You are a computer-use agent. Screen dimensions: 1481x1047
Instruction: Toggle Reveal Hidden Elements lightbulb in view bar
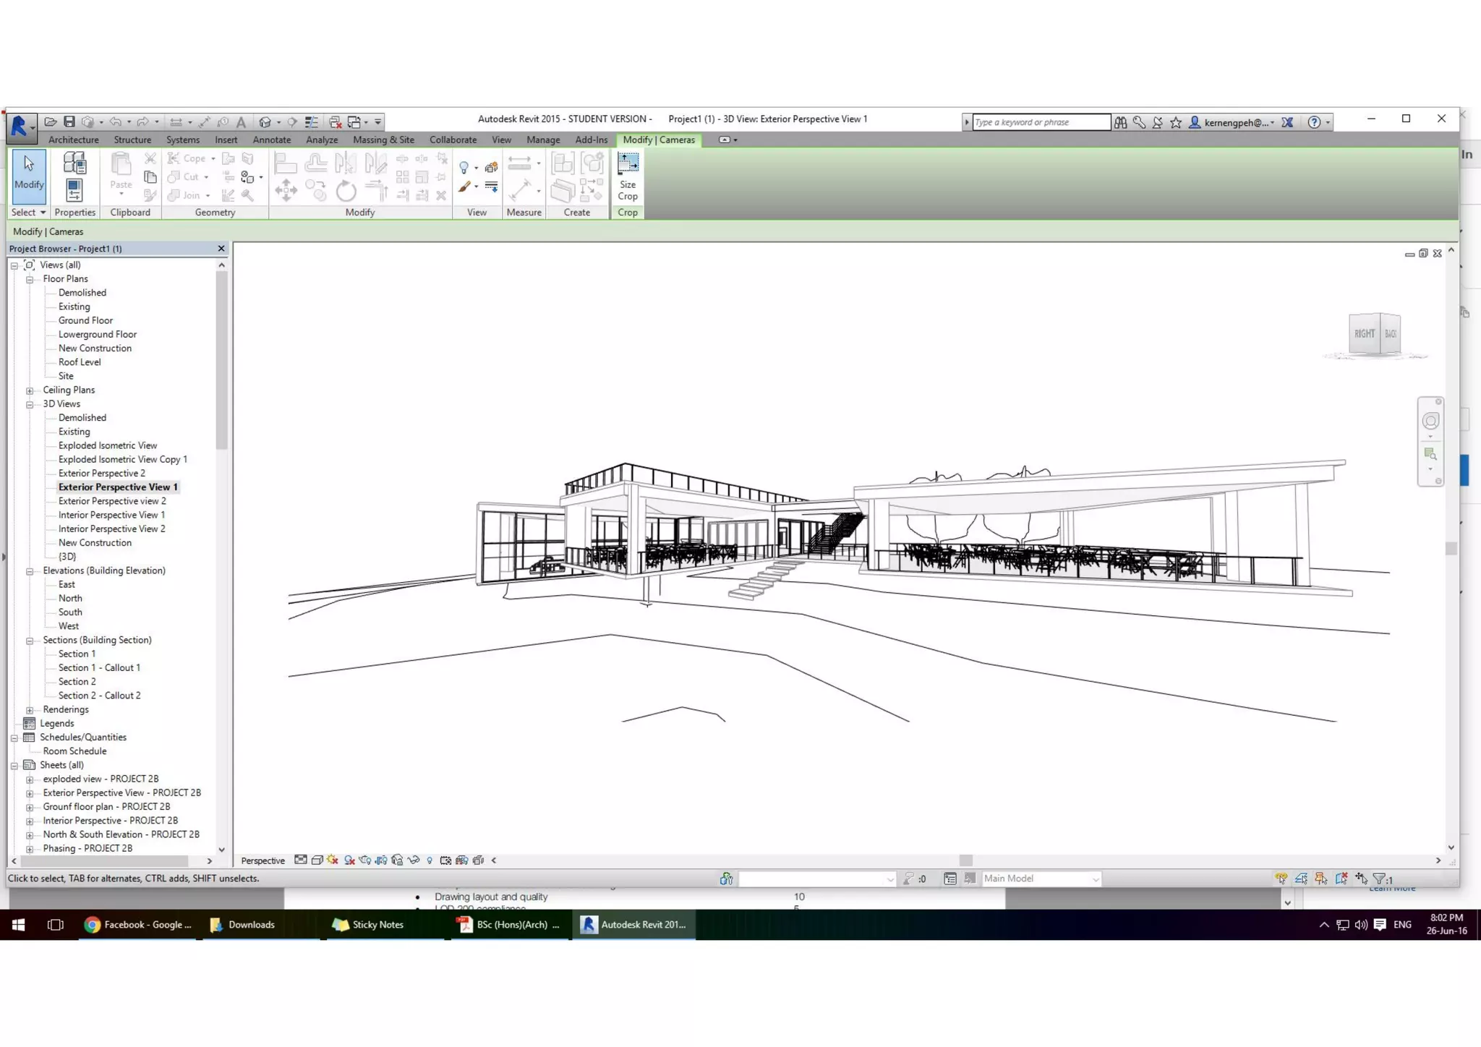(x=430, y=860)
